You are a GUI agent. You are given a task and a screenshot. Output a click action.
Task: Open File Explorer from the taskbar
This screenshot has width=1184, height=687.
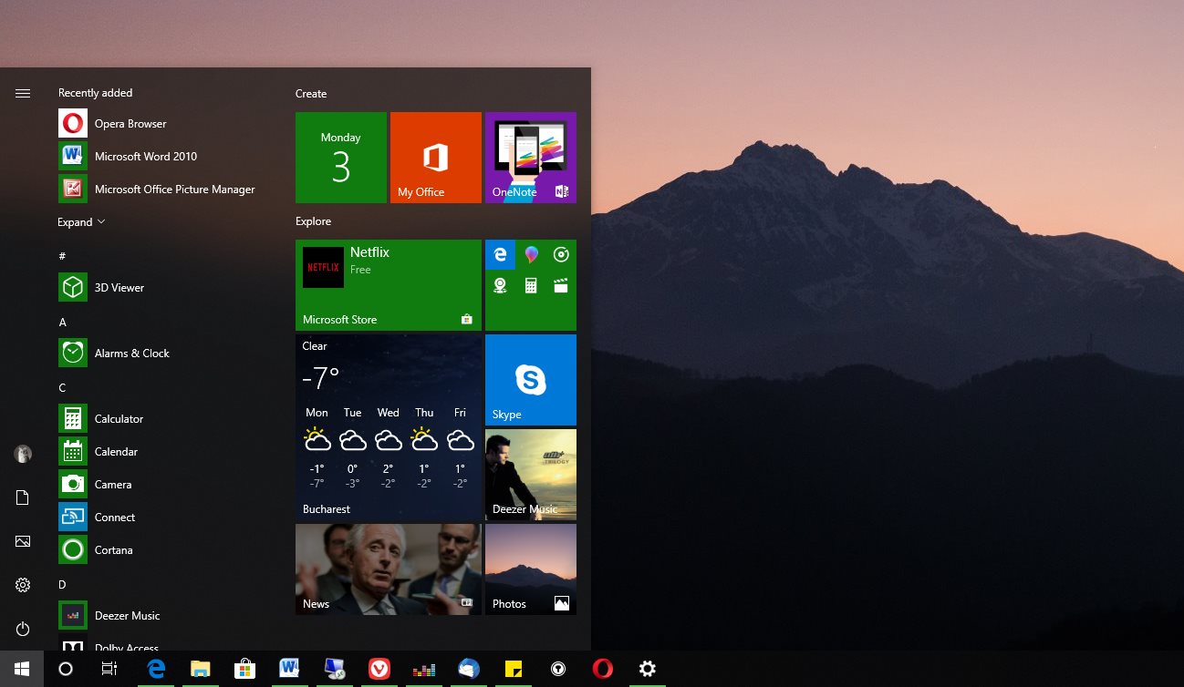coord(200,669)
